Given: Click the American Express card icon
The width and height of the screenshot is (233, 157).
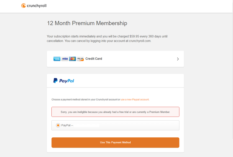Looking at the screenshot, I should tap(57, 59).
